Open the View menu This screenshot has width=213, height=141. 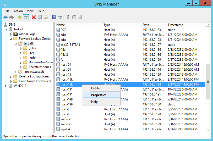pyautogui.click(x=30, y=11)
